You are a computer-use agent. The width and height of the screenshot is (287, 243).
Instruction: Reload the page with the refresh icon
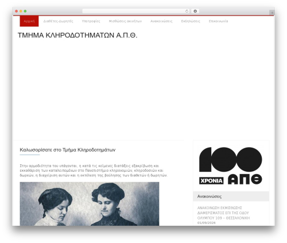click(x=187, y=11)
